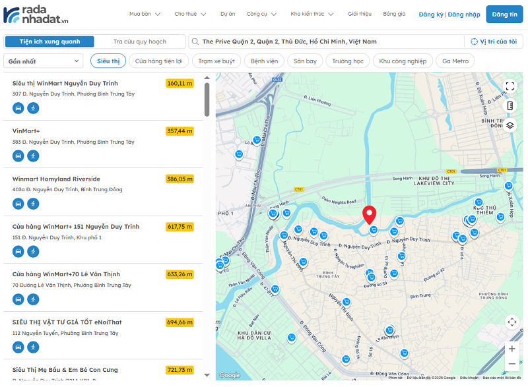
Task: Show driving route to VinMart+
Action: (18, 156)
